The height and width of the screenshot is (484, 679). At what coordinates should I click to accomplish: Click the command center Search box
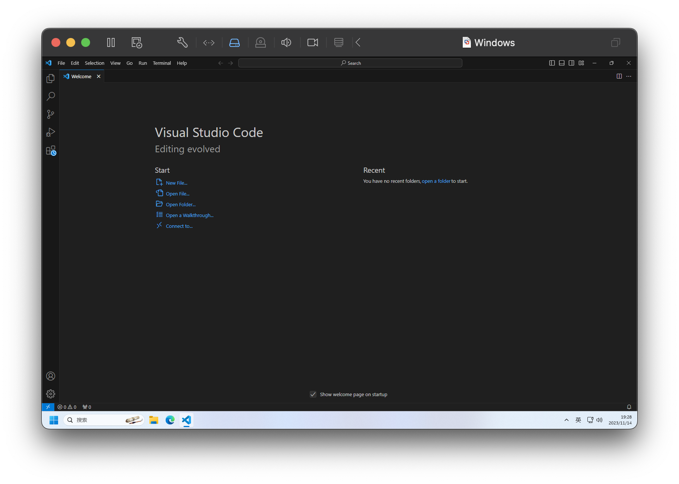[350, 63]
